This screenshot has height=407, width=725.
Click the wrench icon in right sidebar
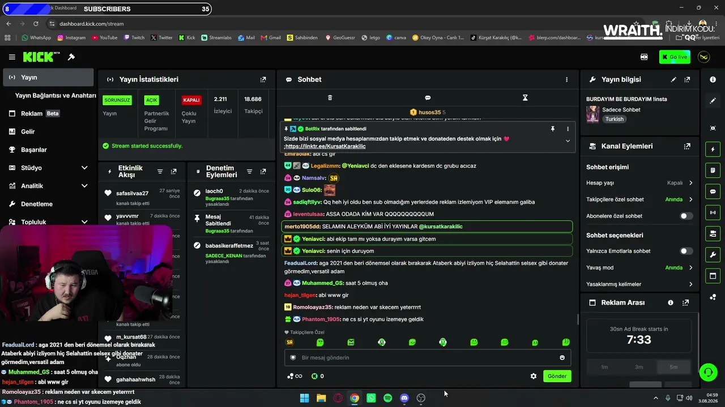tap(713, 255)
